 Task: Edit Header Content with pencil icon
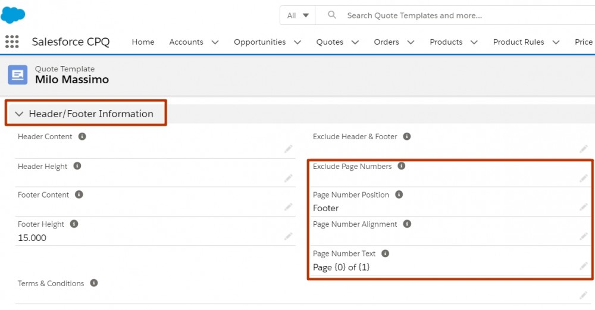click(289, 149)
